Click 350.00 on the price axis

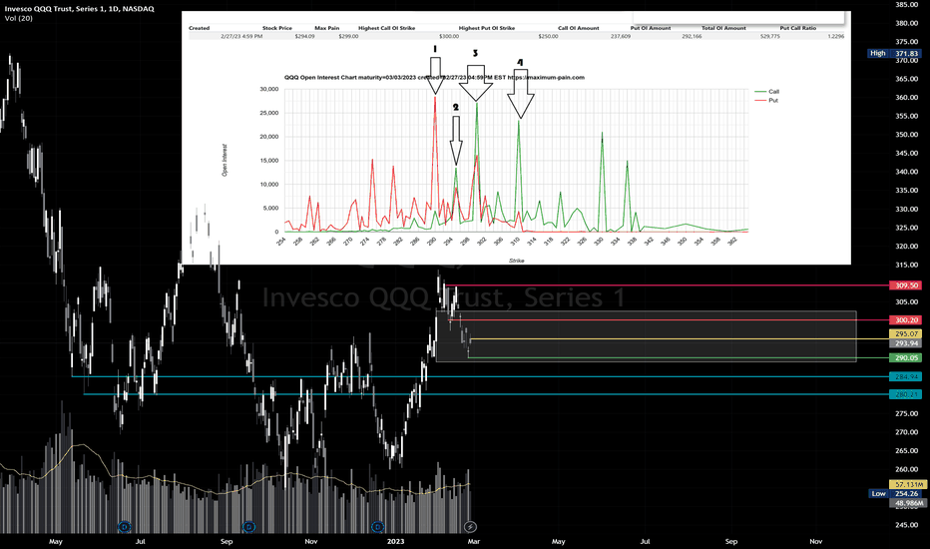tap(907, 135)
